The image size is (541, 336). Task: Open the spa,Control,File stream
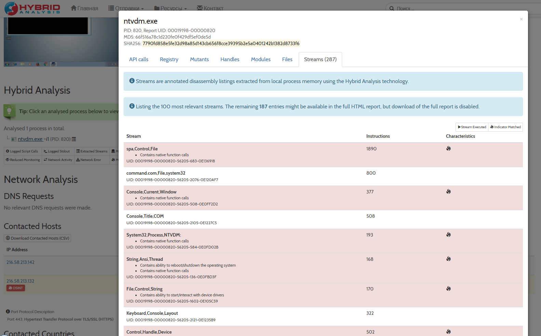click(142, 149)
